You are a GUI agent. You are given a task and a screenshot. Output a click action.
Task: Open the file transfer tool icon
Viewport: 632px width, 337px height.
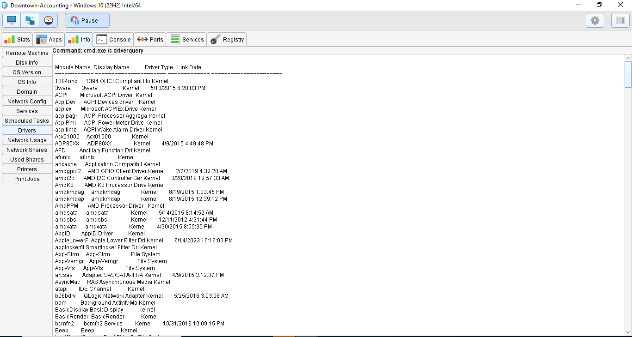coord(29,20)
